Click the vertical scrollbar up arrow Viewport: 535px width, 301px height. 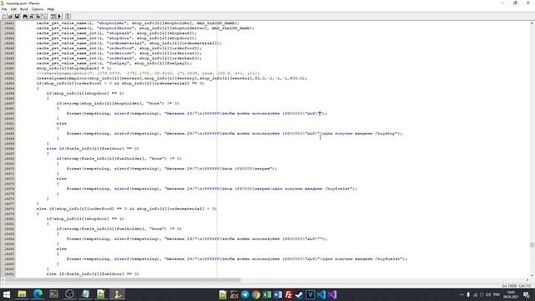[x=532, y=23]
